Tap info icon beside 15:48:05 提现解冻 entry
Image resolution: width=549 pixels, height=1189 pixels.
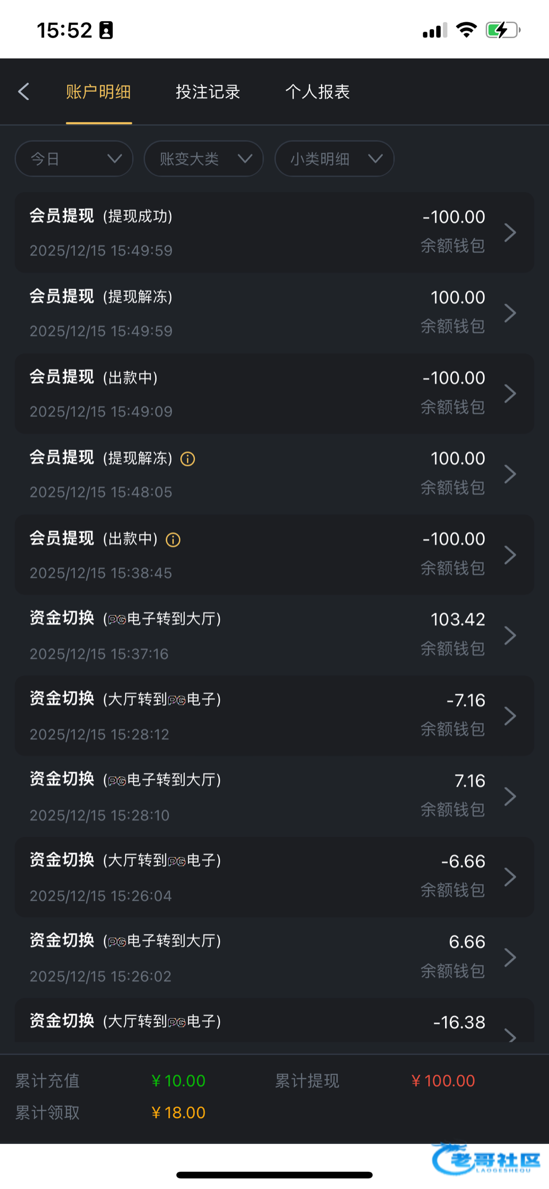point(188,459)
